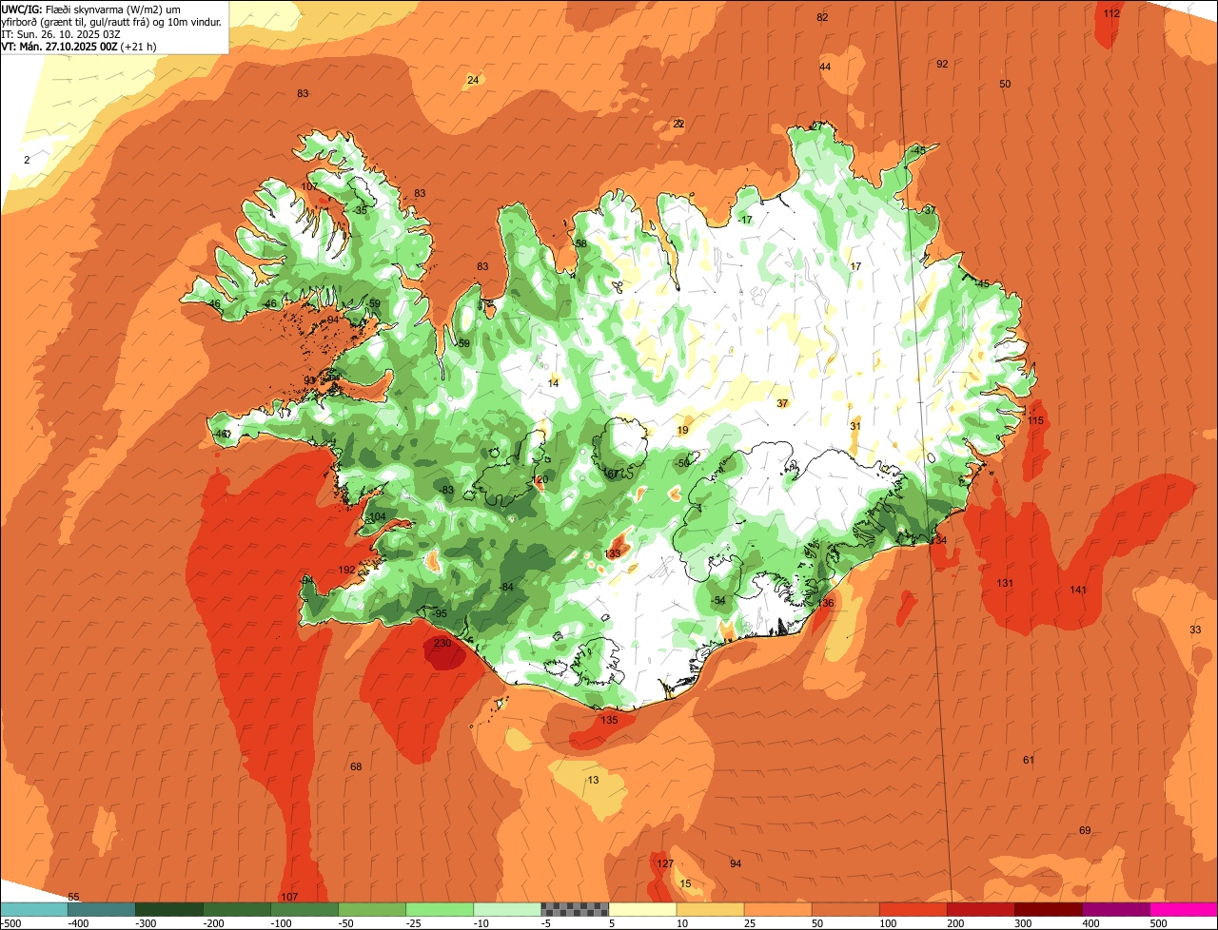Screen dimensions: 1218x930
Task: Click the checkered legend swatch between -5 and 5
Action: point(575,909)
